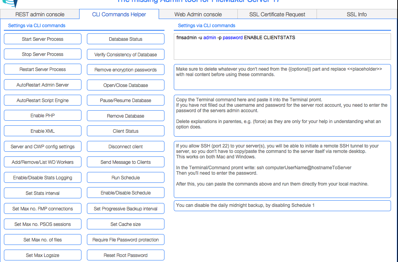This screenshot has width=398, height=262.
Task: Select the CLI Commands Helper tab
Action: pyautogui.click(x=119, y=14)
